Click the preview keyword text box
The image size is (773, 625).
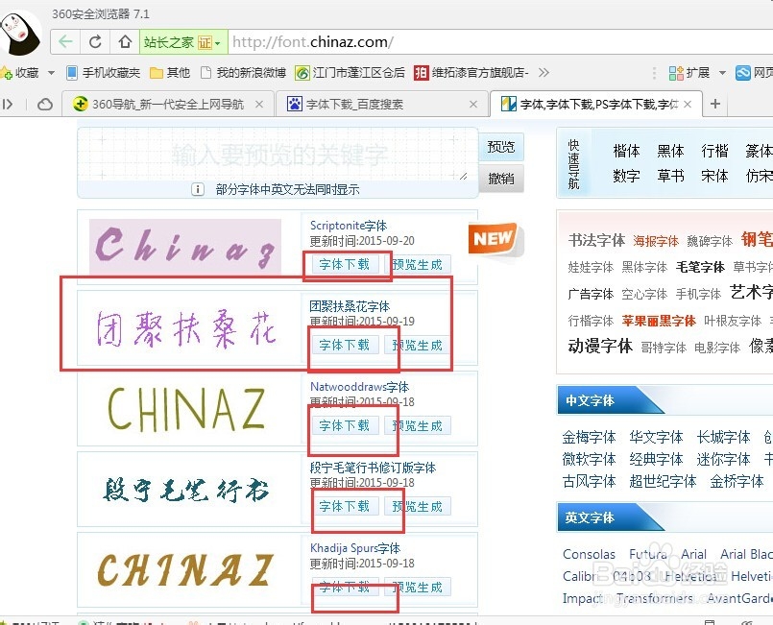[278, 155]
